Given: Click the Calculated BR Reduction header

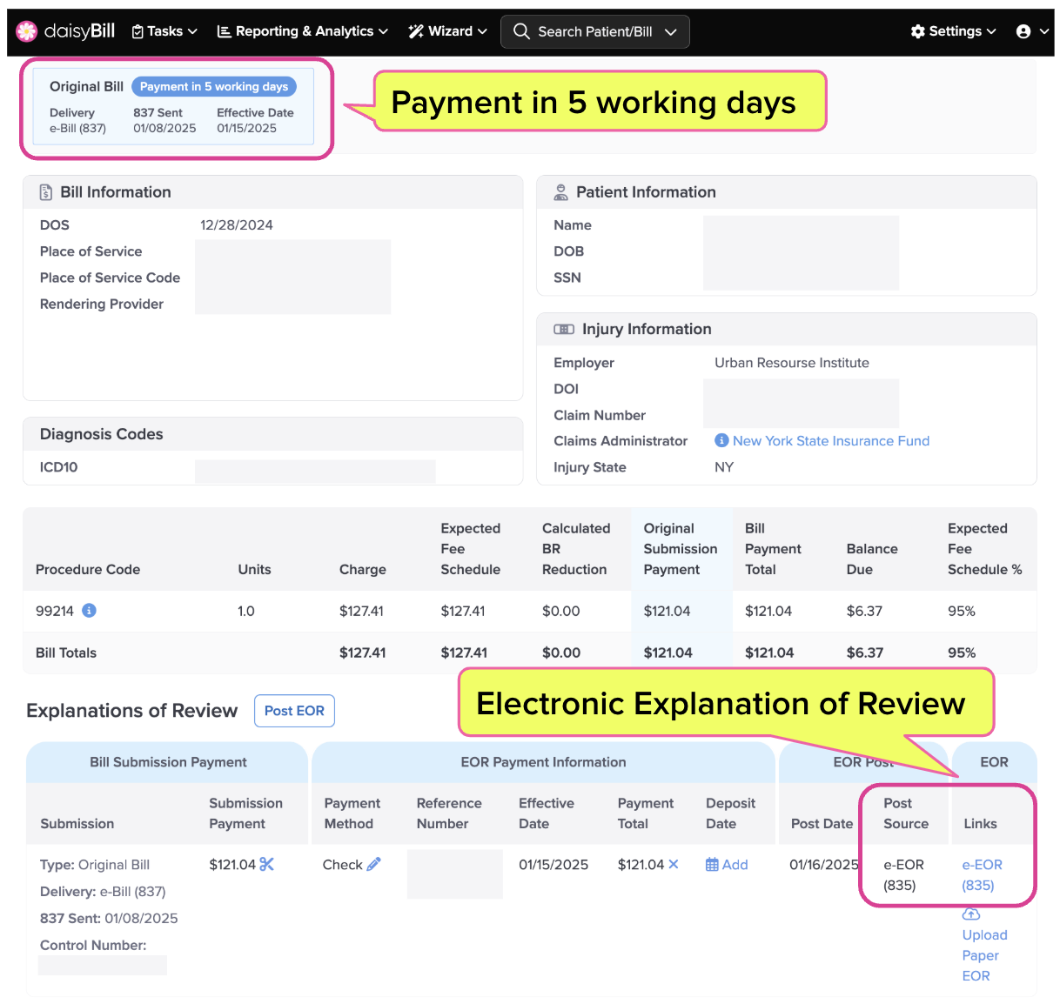Looking at the screenshot, I should (x=574, y=549).
